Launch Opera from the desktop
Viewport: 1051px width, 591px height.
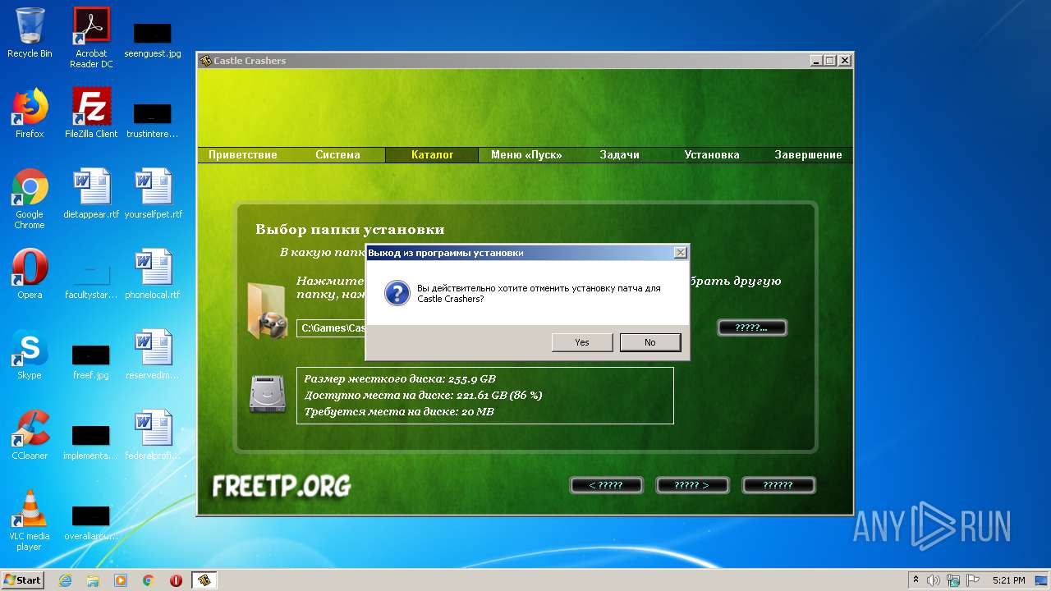point(30,274)
